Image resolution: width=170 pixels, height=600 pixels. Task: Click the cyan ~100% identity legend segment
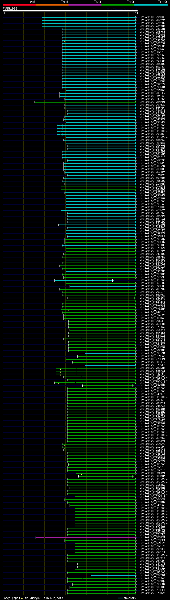tap(151, 5)
